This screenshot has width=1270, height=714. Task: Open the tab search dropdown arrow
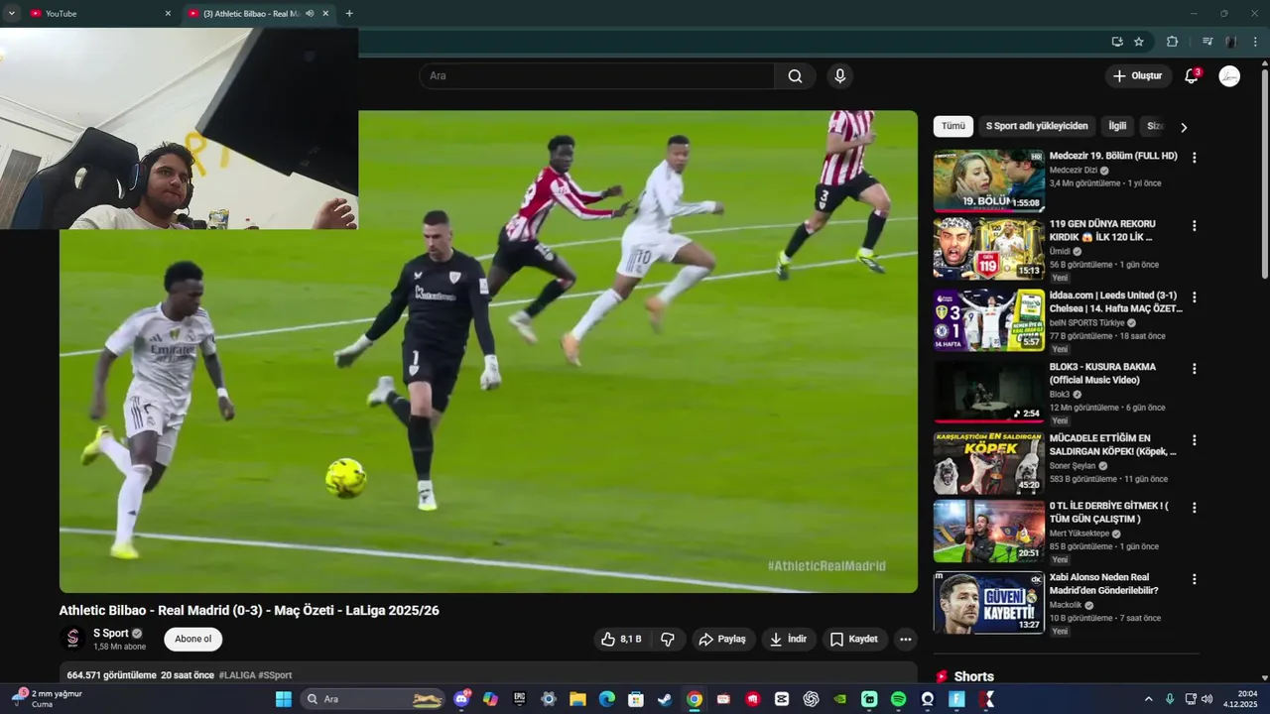pyautogui.click(x=12, y=14)
